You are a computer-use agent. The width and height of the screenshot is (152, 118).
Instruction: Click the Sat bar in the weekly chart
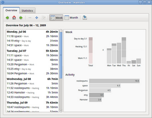tap(134, 62)
